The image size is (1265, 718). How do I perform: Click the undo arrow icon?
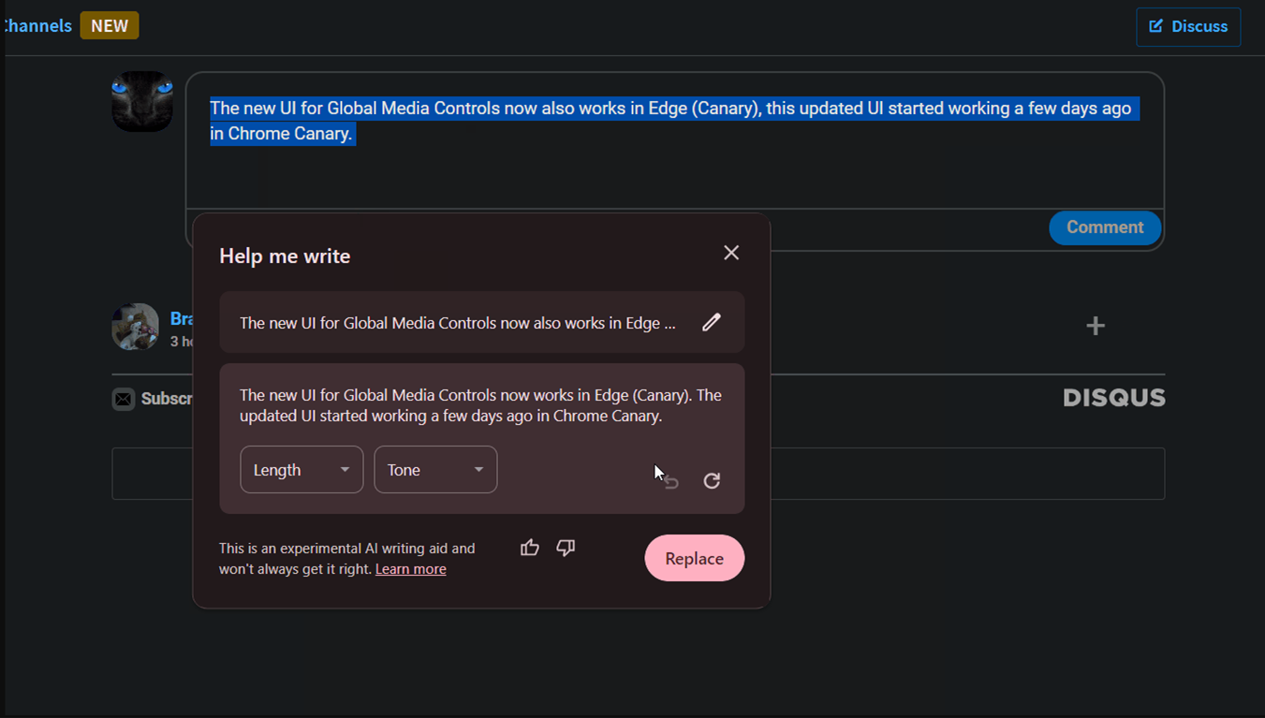[671, 481]
